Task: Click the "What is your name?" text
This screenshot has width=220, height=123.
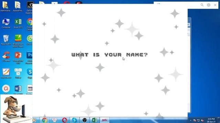Action: (x=109, y=55)
